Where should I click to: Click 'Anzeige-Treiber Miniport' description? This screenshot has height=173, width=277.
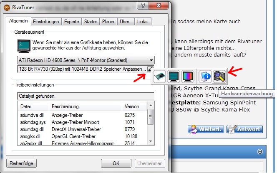(x=75, y=122)
